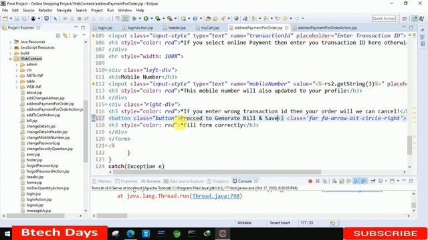This screenshot has height=240, width=428.
Task: Click the Run Last Tool icon
Action: [x=170, y=19]
